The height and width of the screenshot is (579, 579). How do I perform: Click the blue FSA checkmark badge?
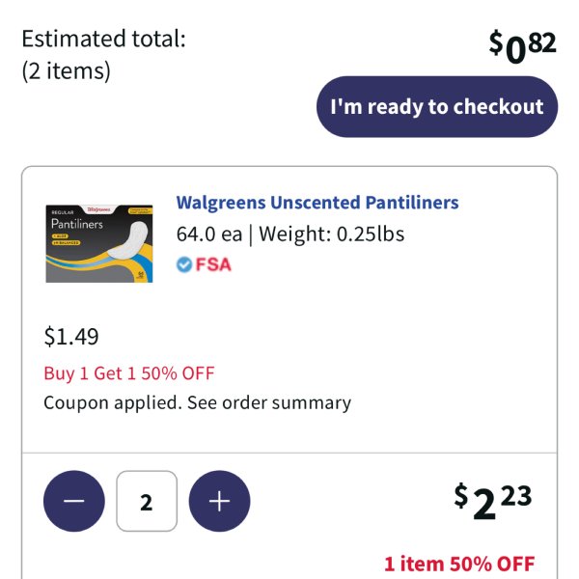tap(184, 264)
